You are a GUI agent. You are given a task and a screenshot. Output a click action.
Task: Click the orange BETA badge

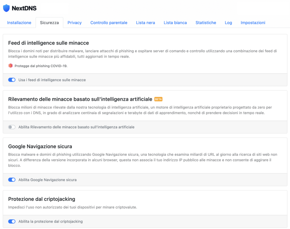click(x=158, y=99)
